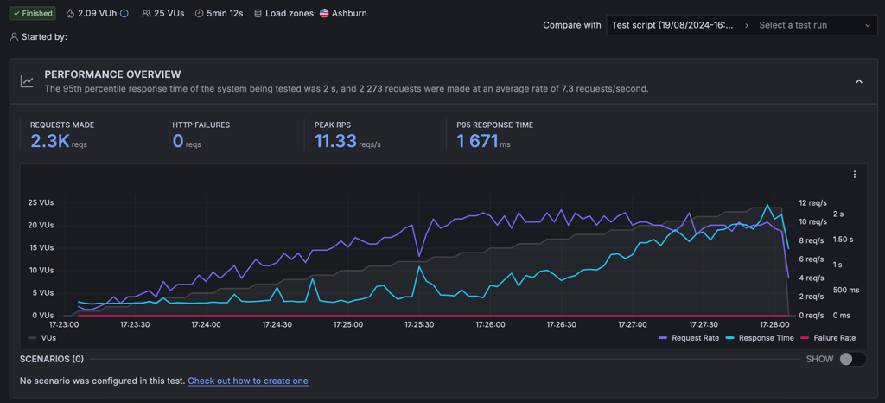
Task: Click the 25 VUs users icon
Action: coord(146,13)
